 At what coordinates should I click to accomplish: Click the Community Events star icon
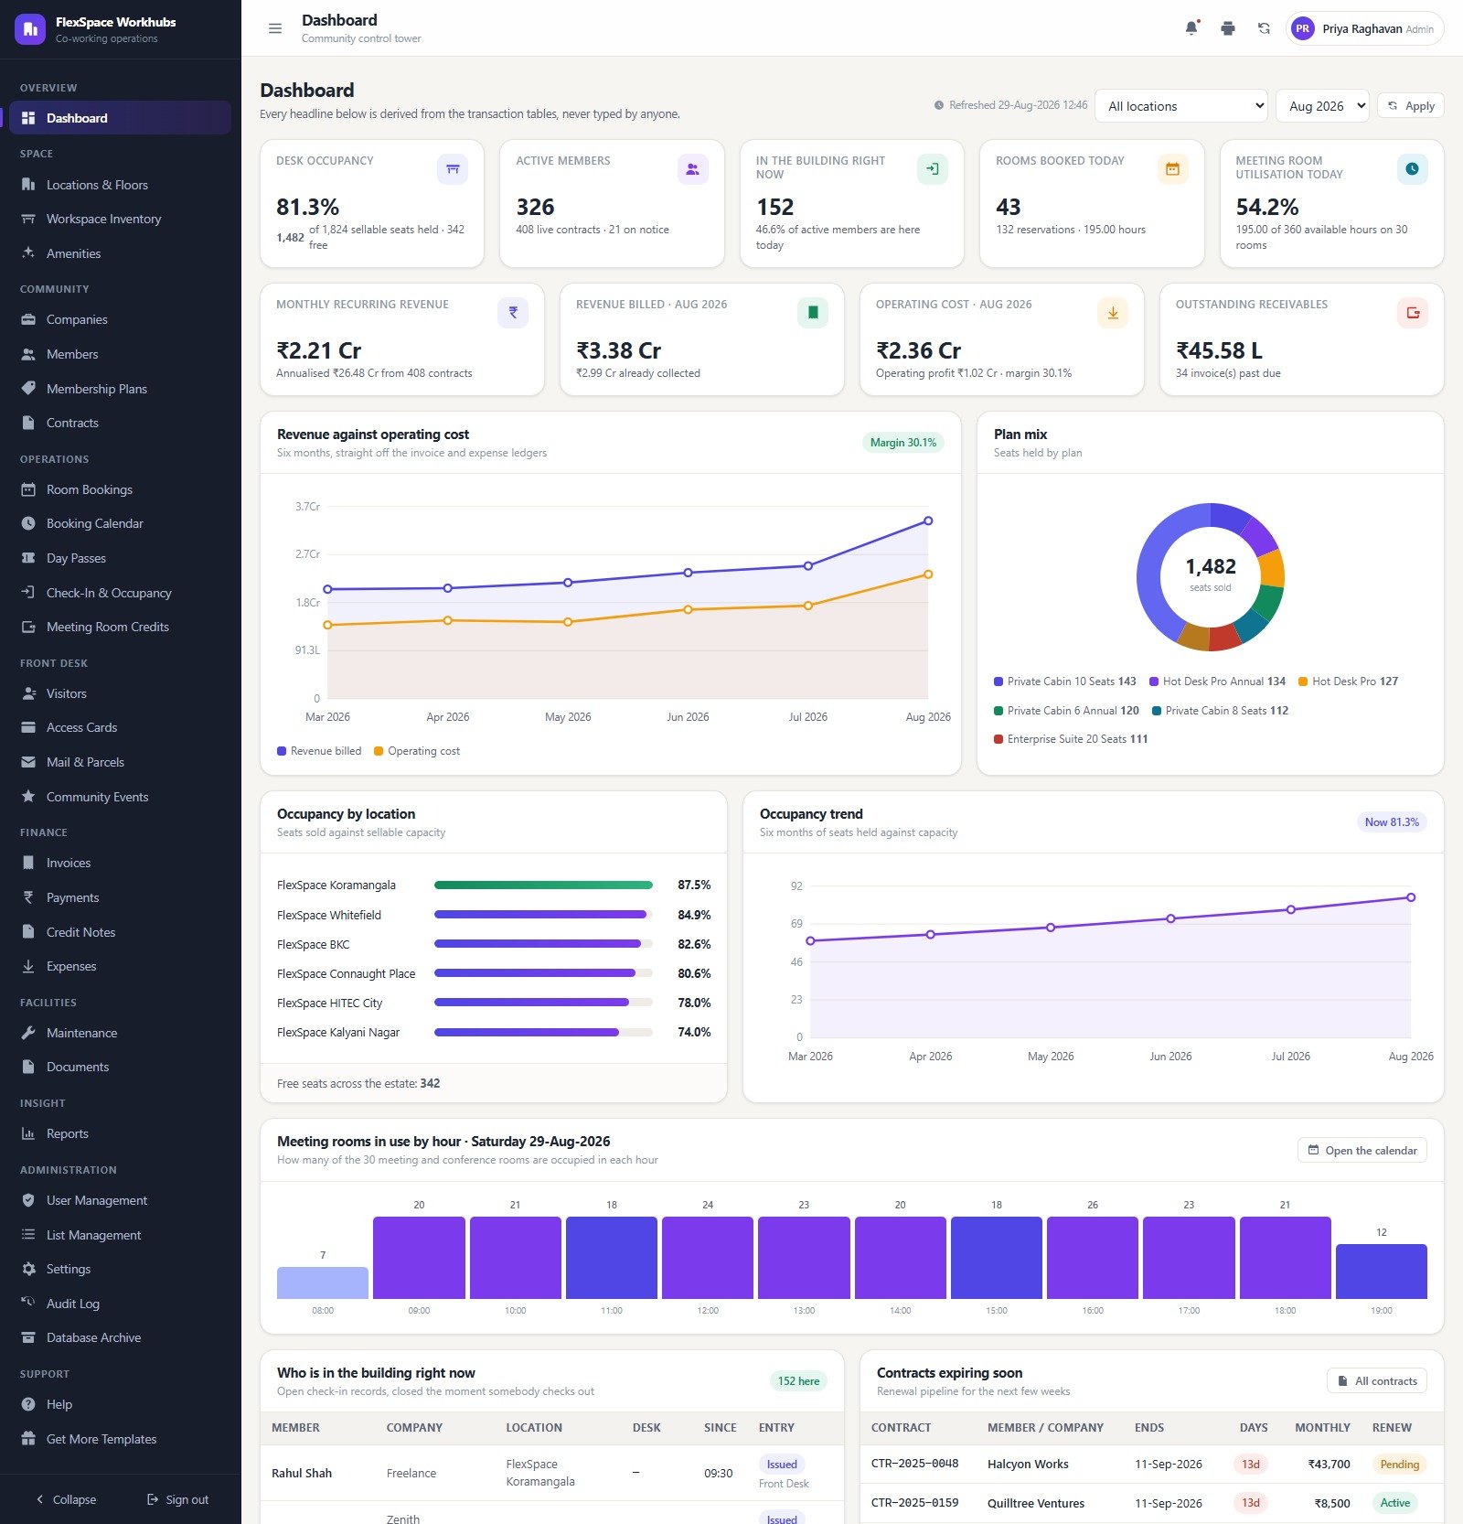point(28,797)
